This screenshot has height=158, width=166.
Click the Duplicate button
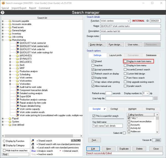click(124, 149)
